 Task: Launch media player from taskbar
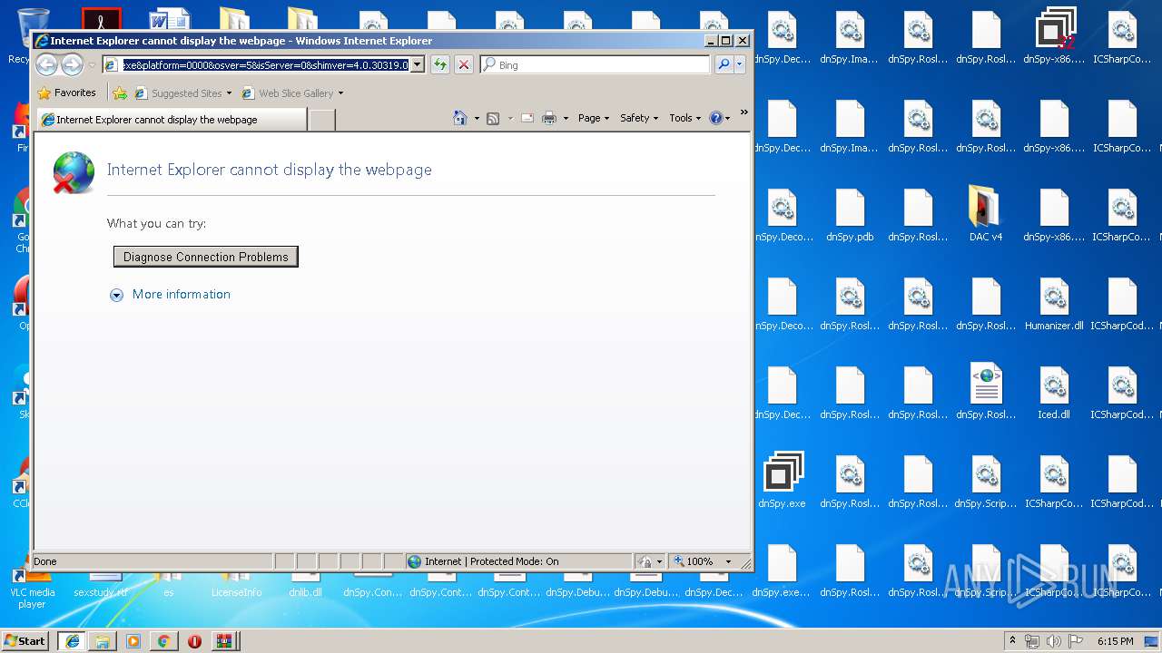(133, 640)
